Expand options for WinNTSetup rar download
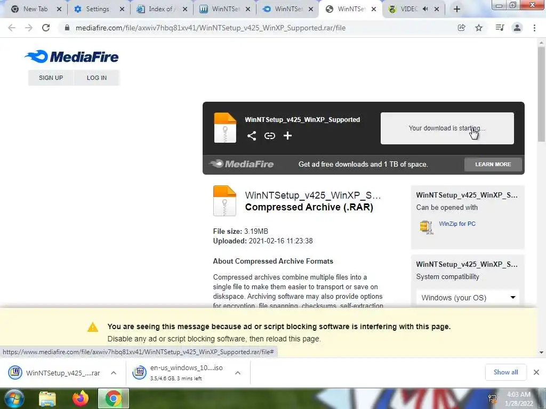Image resolution: width=546 pixels, height=409 pixels. [114, 373]
